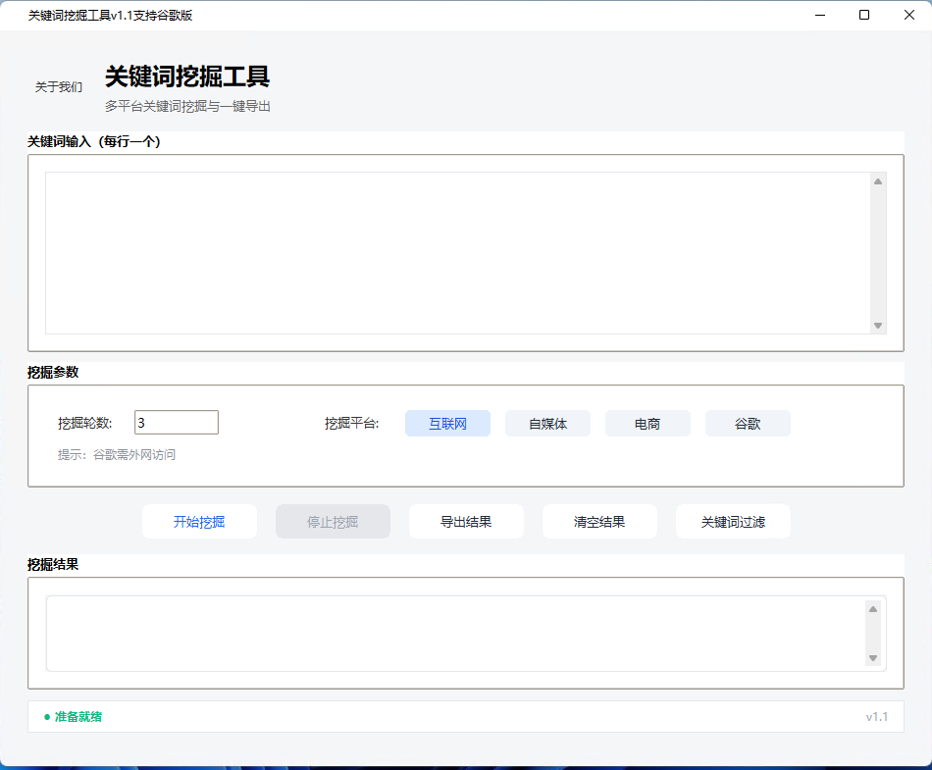Click inside the keyword input text area

pos(456,253)
